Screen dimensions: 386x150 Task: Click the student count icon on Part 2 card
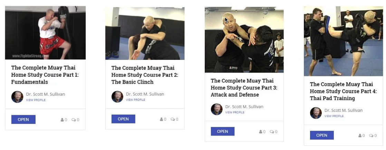(x=162, y=119)
